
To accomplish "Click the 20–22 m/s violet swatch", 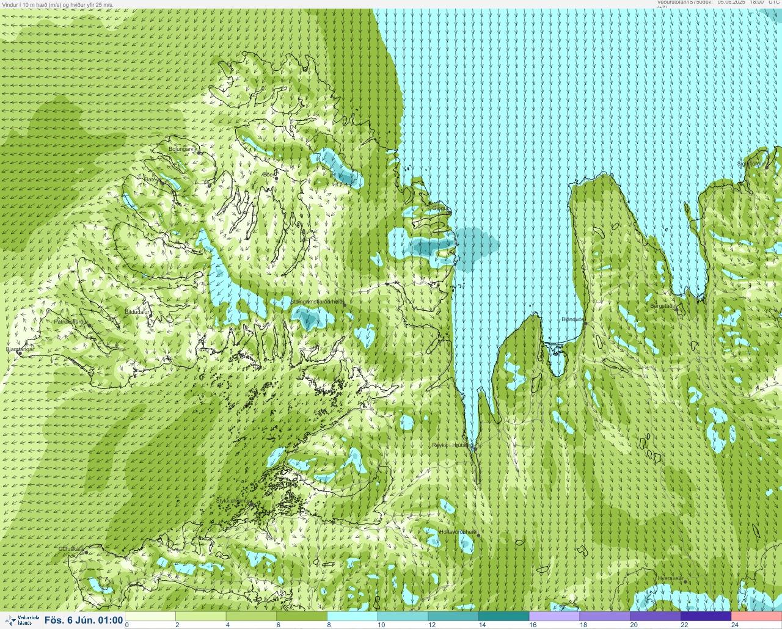I will (x=655, y=616).
